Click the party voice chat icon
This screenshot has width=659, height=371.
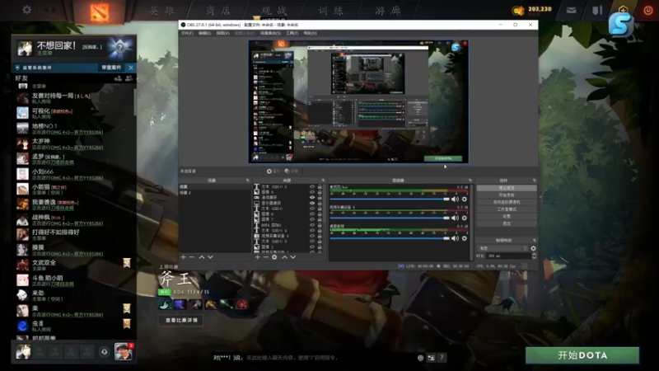click(x=105, y=352)
